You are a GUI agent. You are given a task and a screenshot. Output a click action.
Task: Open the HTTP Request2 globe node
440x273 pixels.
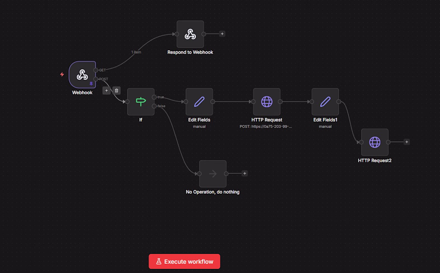point(375,142)
